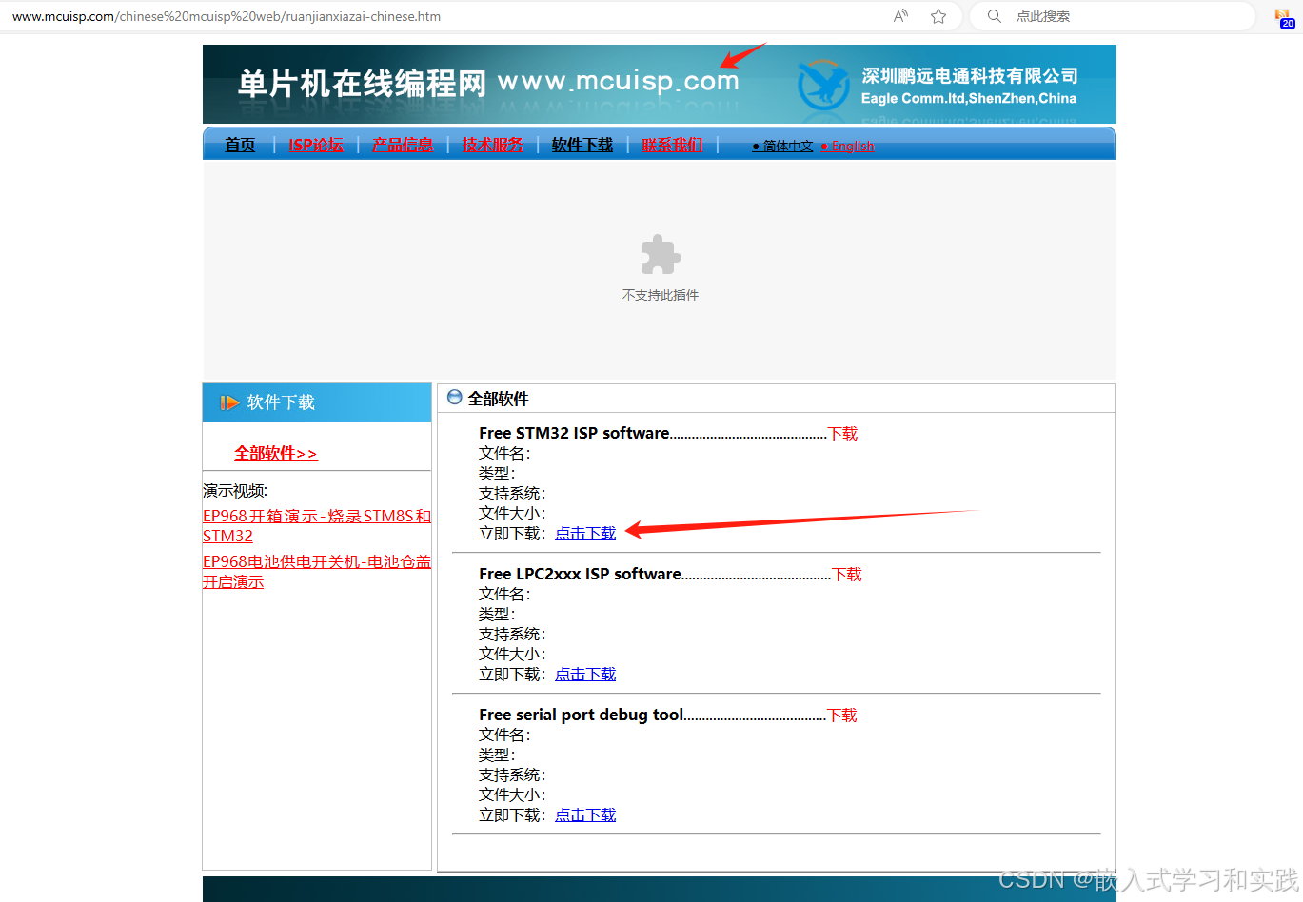1303x902 pixels.
Task: Open EP968开箱演示 video link
Action: 317,525
